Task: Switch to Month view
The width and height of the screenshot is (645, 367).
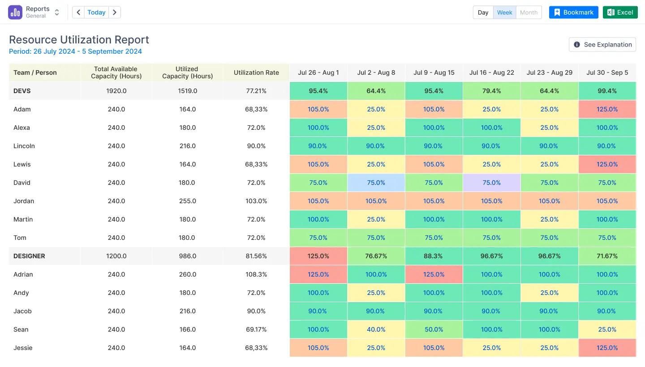Action: [x=529, y=12]
